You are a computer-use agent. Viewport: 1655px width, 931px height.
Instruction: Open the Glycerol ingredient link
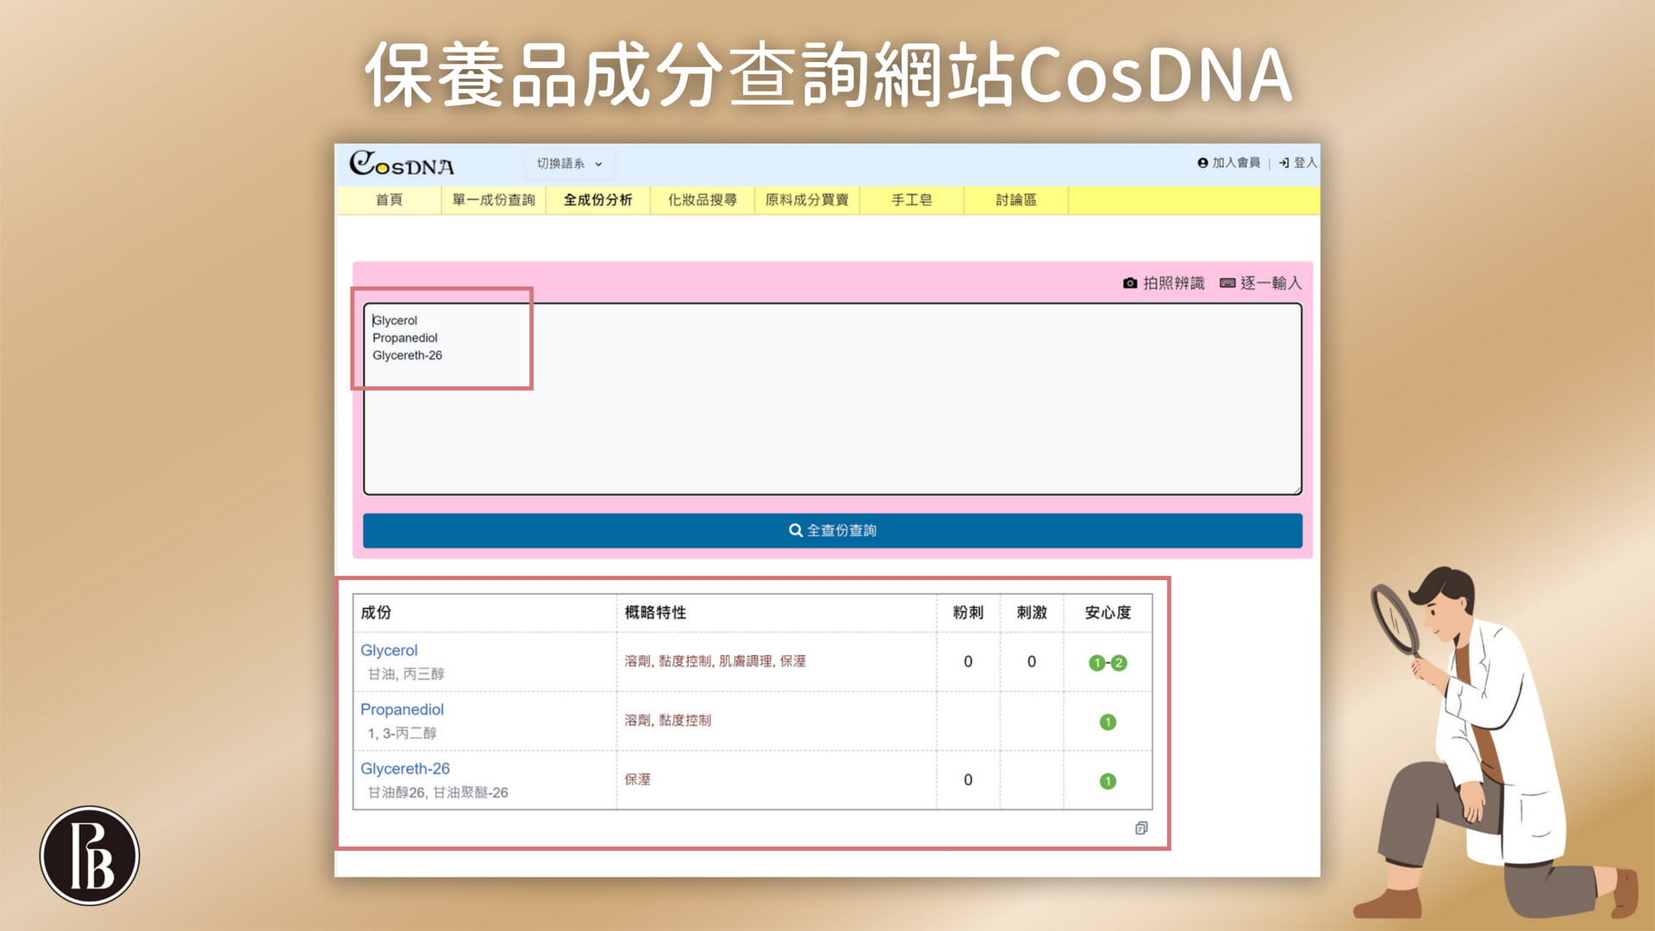(389, 651)
